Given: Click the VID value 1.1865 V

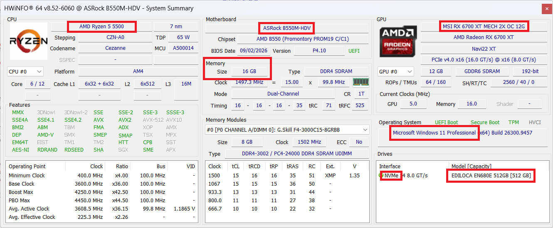Looking at the screenshot, I should click(184, 209).
